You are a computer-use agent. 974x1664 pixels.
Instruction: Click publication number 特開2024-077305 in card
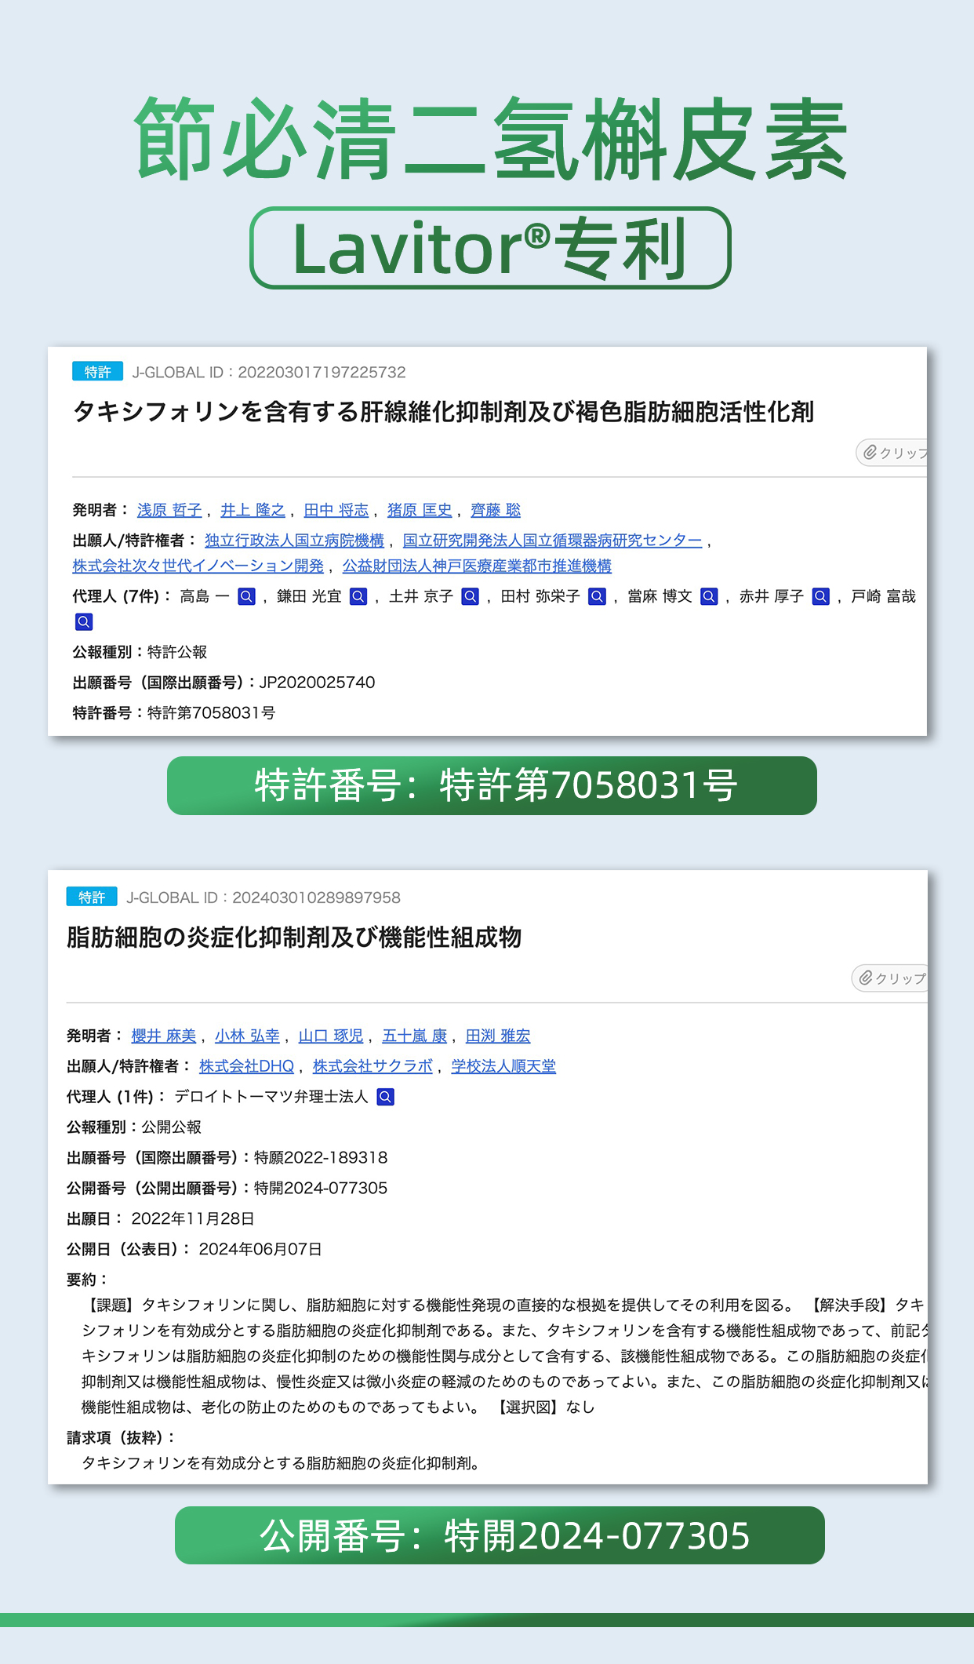coord(321,1189)
